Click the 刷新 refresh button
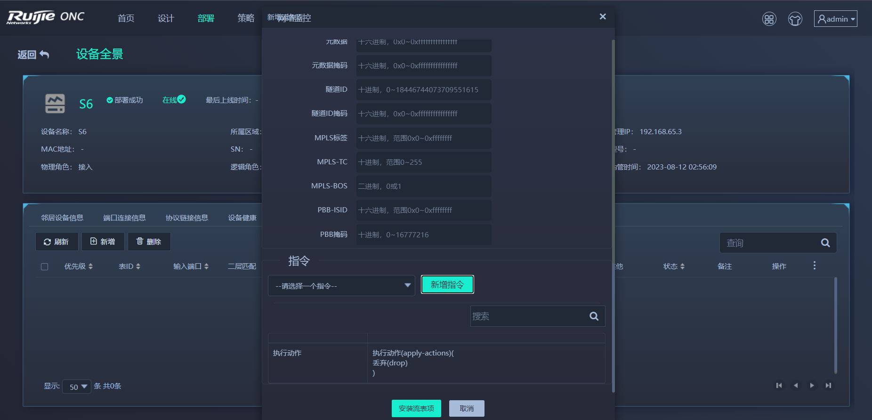The image size is (872, 420). click(x=57, y=242)
